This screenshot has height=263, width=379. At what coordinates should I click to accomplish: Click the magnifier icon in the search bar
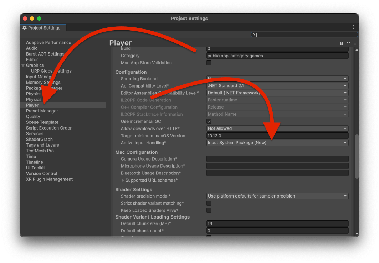click(253, 34)
